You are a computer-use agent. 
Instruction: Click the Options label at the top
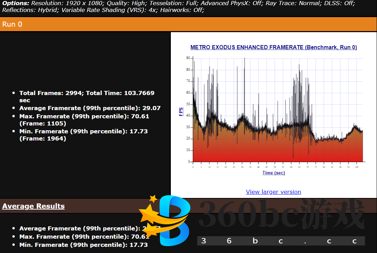[15, 3]
